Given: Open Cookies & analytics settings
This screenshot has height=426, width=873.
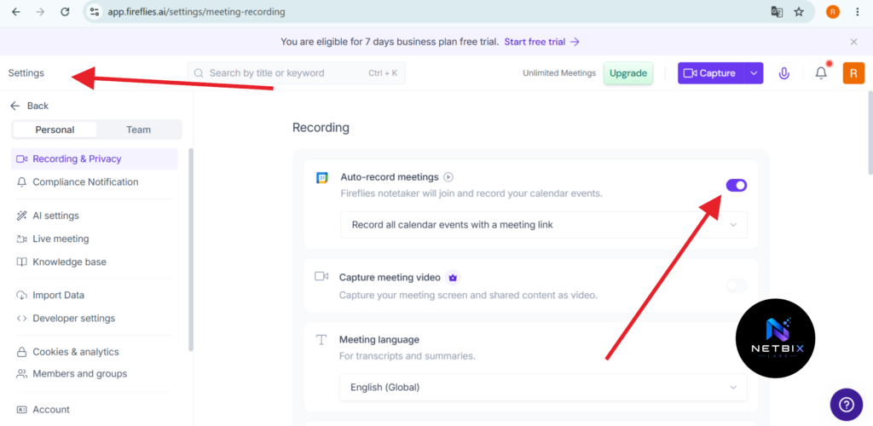Looking at the screenshot, I should click(95, 352).
